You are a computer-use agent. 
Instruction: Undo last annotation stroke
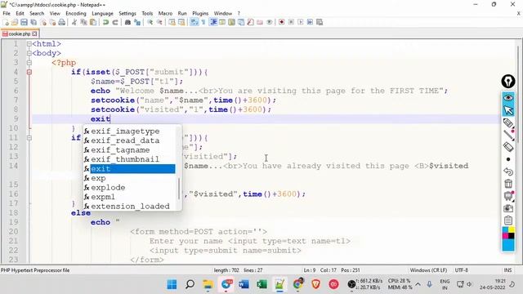(508, 171)
